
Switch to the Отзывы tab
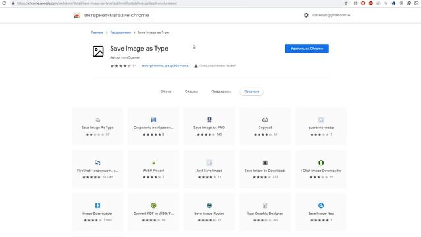191,92
